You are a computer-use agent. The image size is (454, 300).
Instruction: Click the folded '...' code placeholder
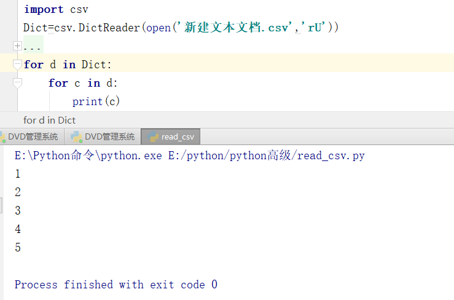[x=32, y=46]
